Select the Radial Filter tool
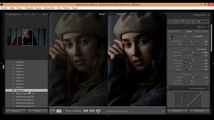Image resolution: width=214 pixels, height=120 pixels. pos(193,21)
